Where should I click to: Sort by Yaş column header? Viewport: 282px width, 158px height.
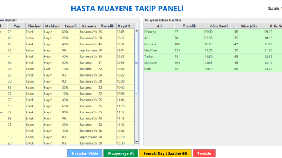[16, 26]
